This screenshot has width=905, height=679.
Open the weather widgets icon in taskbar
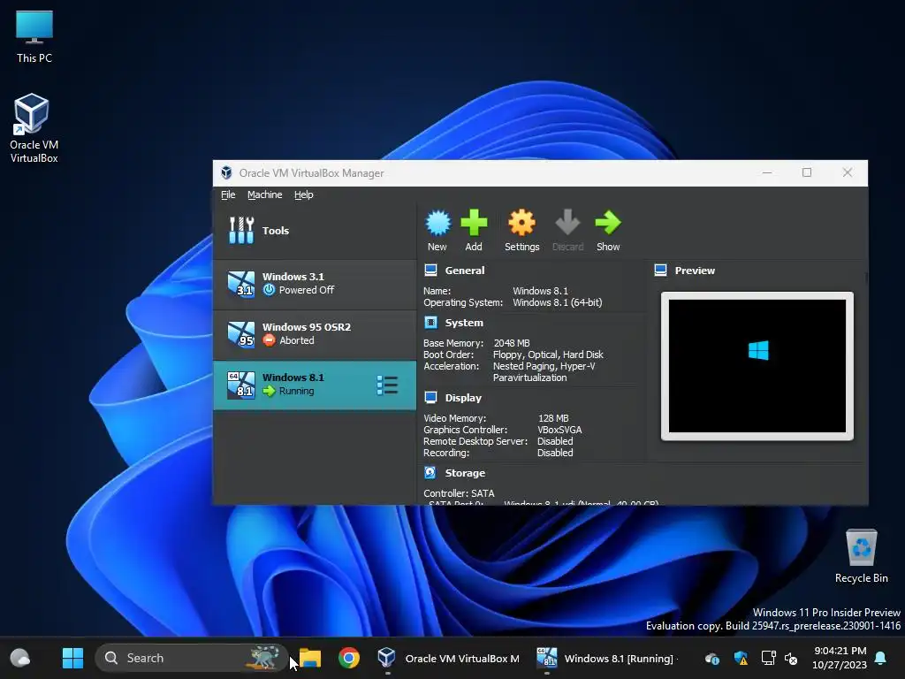coord(20,658)
